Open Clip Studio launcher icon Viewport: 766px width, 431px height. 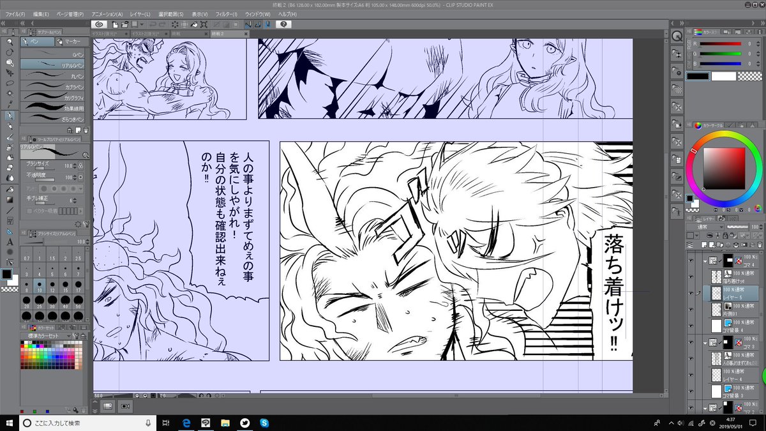(x=99, y=24)
